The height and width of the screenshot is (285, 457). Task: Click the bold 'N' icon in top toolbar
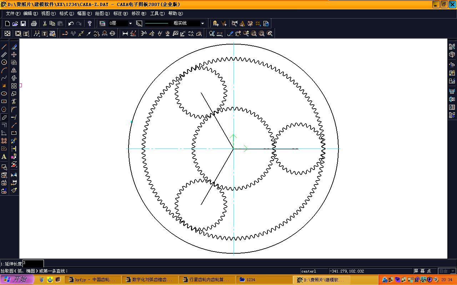pyautogui.click(x=216, y=24)
